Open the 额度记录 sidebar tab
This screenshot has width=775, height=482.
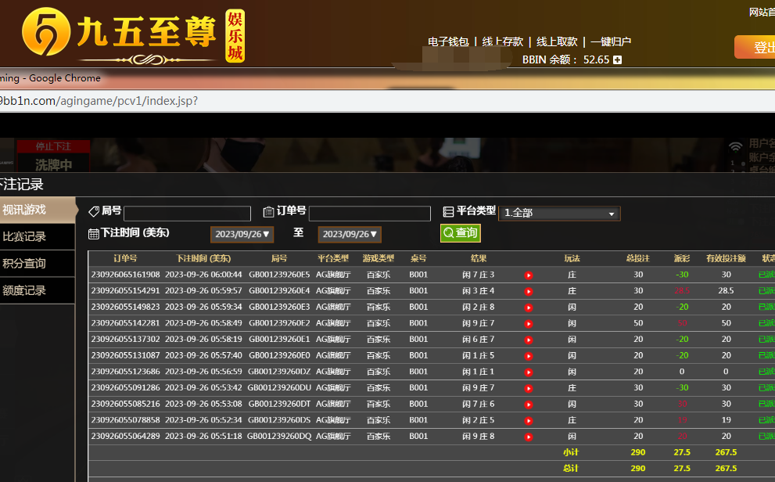click(x=38, y=290)
